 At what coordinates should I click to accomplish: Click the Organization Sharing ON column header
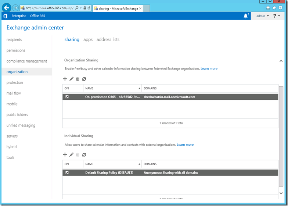73,88
